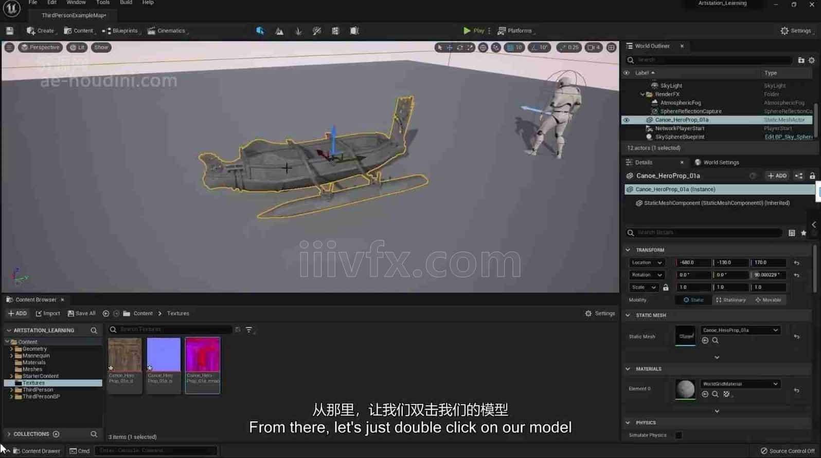Open Details property matrix grid icon

(x=792, y=233)
